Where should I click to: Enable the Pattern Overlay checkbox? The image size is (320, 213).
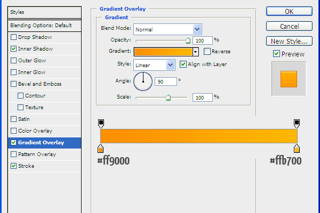pos(14,154)
